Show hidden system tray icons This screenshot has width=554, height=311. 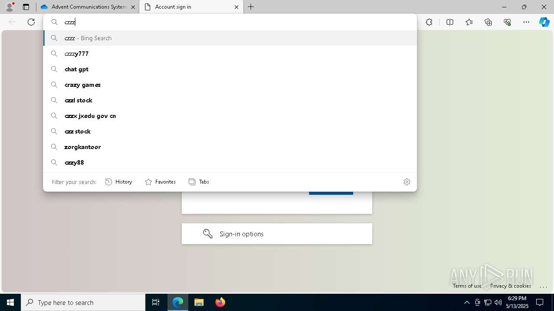(467, 302)
